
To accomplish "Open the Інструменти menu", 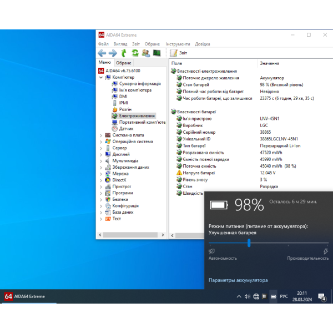I will [x=178, y=44].
